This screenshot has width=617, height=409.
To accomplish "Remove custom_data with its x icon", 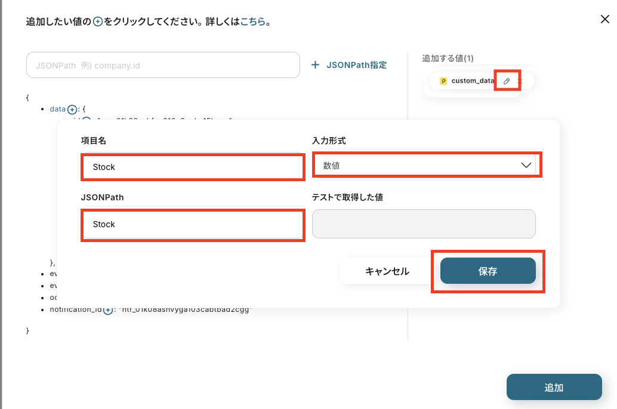I will [x=520, y=81].
